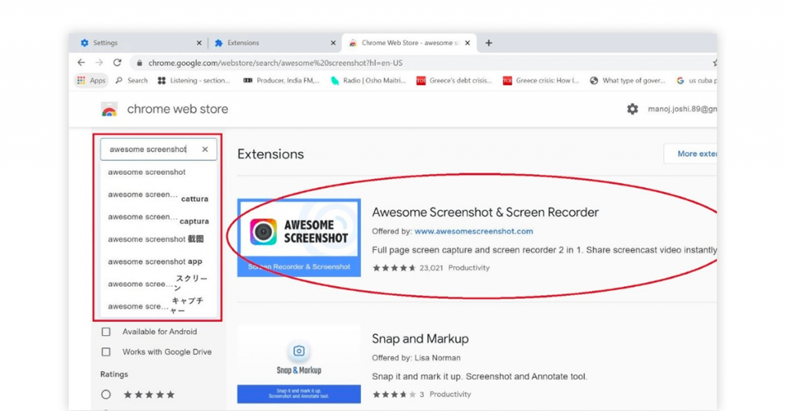Click the More extensions button
Screen dimensions: 785x411
(691, 153)
